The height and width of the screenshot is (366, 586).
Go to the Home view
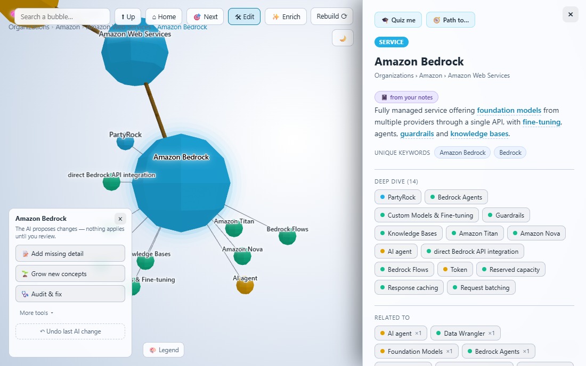(164, 17)
